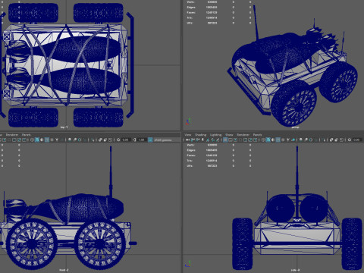
Task: Click Isolate Select icon in front view panel
Action: (93, 140)
